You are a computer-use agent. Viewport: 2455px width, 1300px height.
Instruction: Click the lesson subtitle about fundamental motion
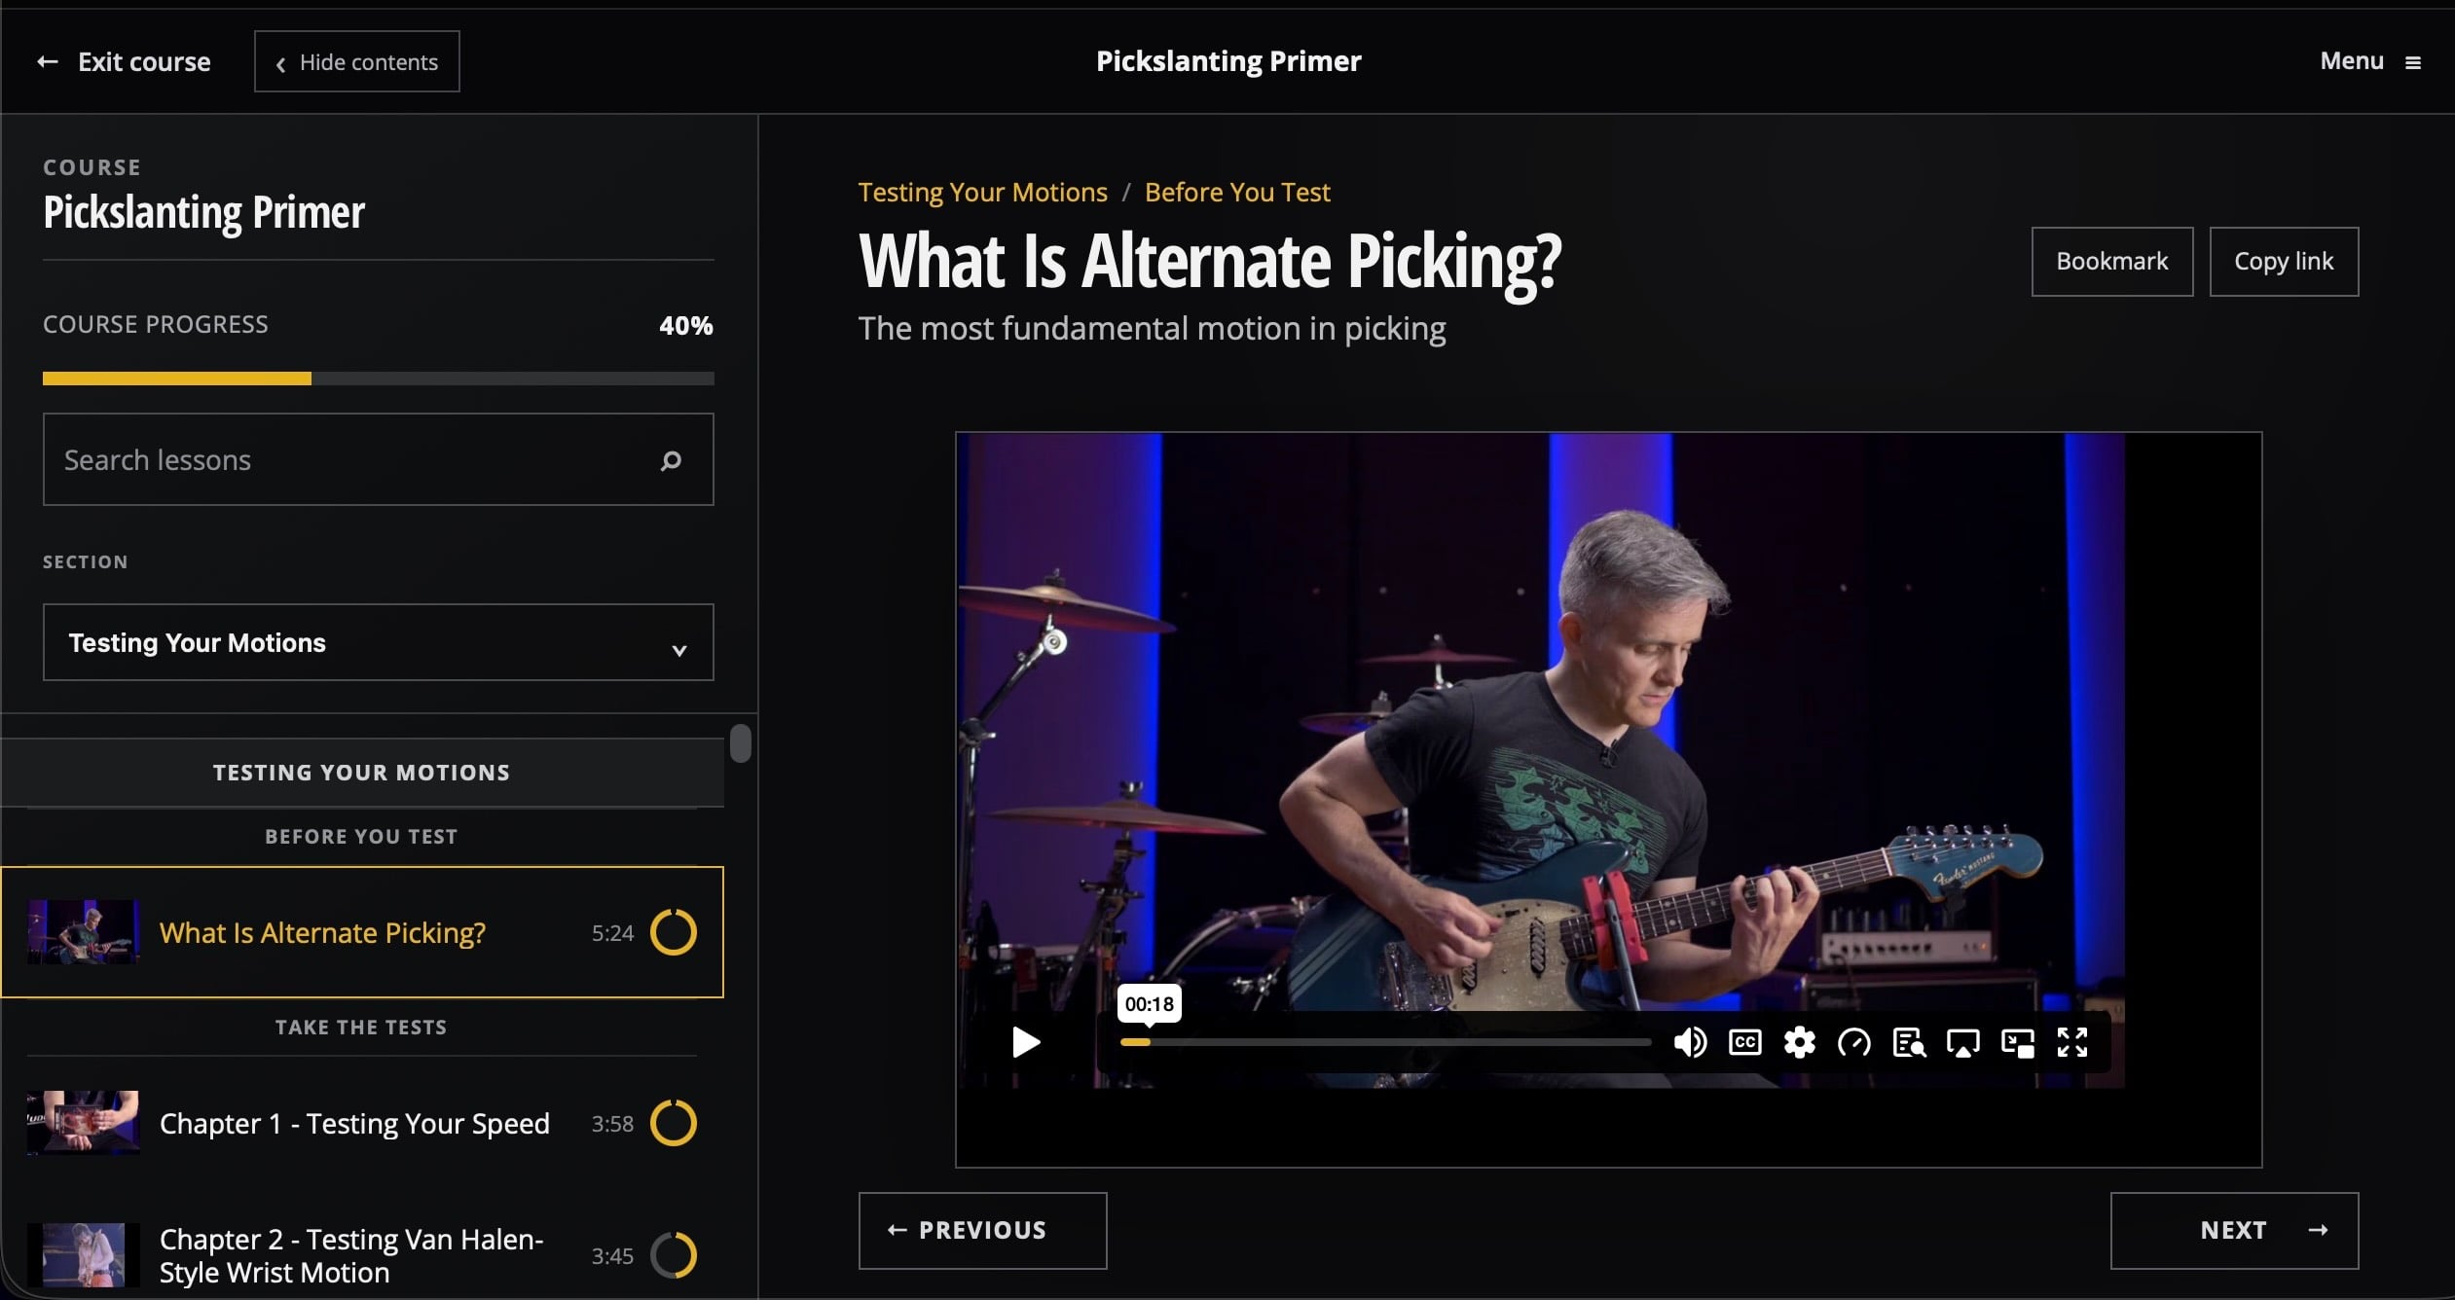(x=1152, y=329)
